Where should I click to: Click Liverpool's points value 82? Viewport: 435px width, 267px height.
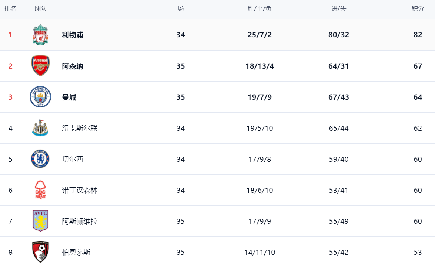pyautogui.click(x=418, y=35)
